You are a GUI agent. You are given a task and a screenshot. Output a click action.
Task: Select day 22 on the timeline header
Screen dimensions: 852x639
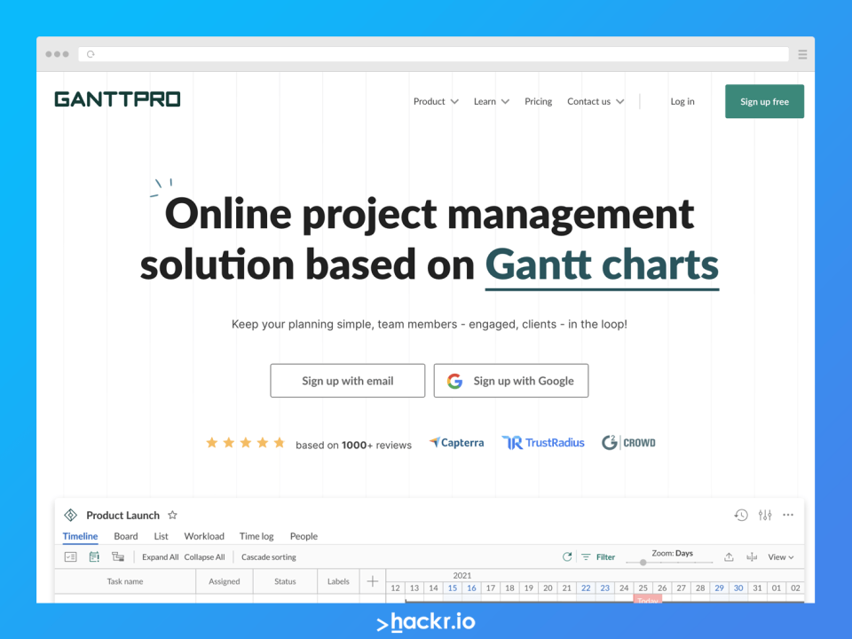(586, 588)
